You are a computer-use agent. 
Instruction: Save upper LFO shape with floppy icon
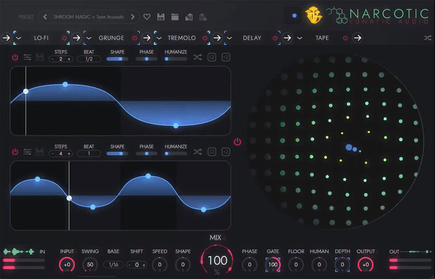[40, 57]
